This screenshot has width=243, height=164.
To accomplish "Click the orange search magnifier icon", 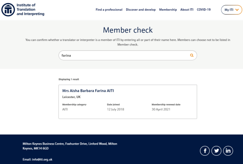I will 192,55.
